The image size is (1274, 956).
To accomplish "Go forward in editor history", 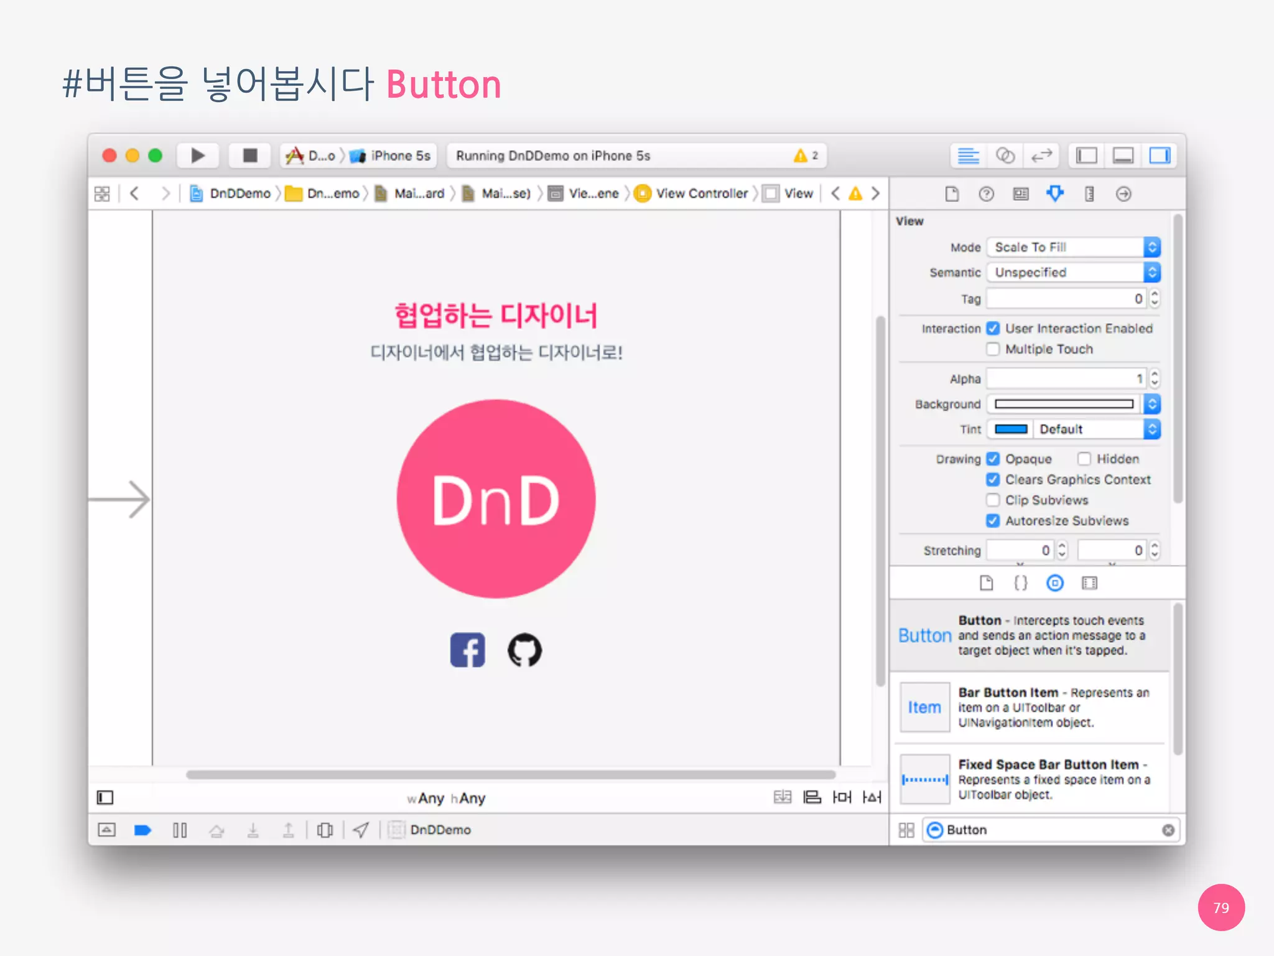I will (x=165, y=194).
